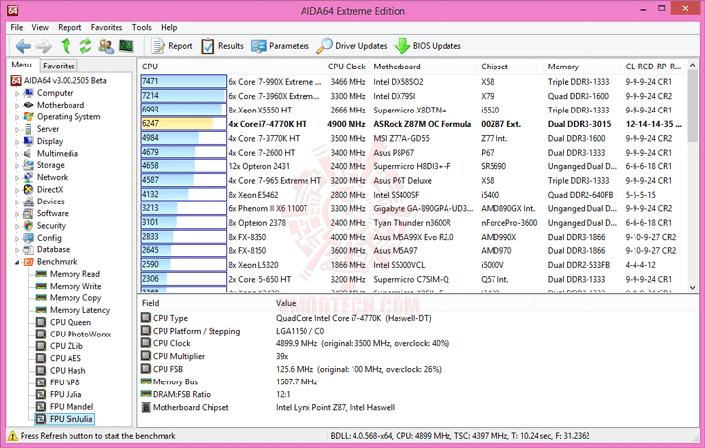Select the Network tree item
The height and width of the screenshot is (448, 705).
[x=52, y=177]
